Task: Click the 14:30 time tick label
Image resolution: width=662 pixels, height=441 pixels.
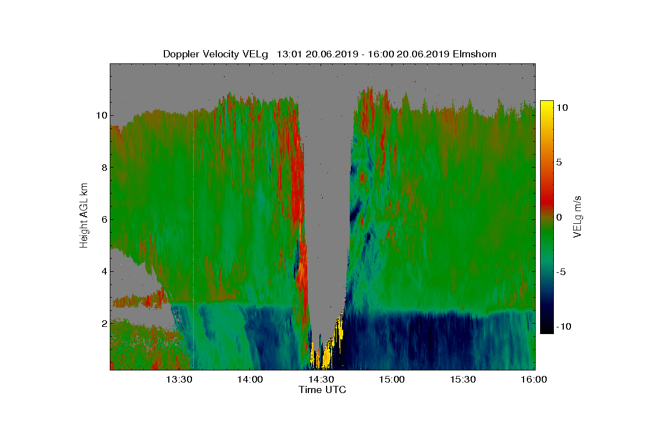Action: (322, 379)
